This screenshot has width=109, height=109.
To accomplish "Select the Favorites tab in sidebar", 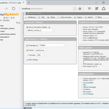I will [6, 20].
